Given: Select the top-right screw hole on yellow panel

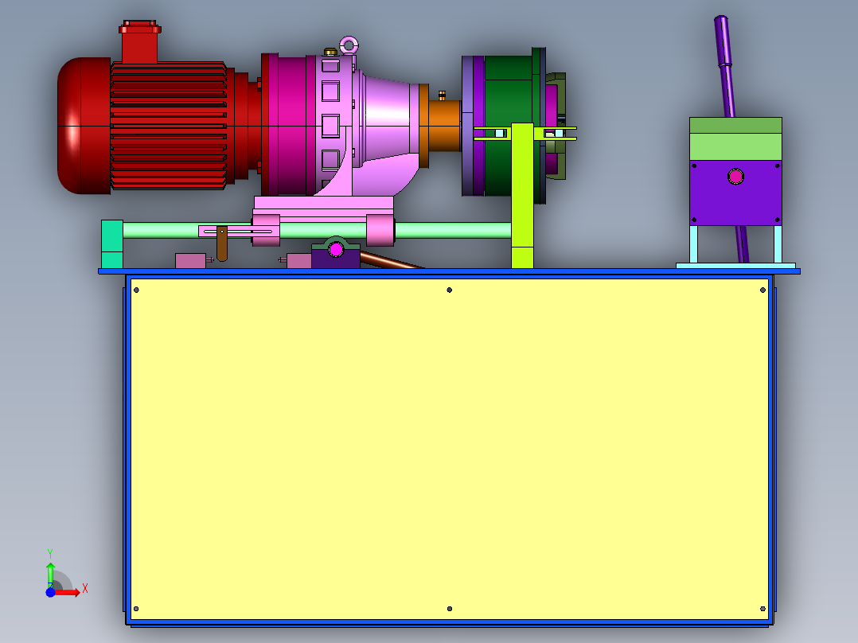Looking at the screenshot, I should click(762, 290).
